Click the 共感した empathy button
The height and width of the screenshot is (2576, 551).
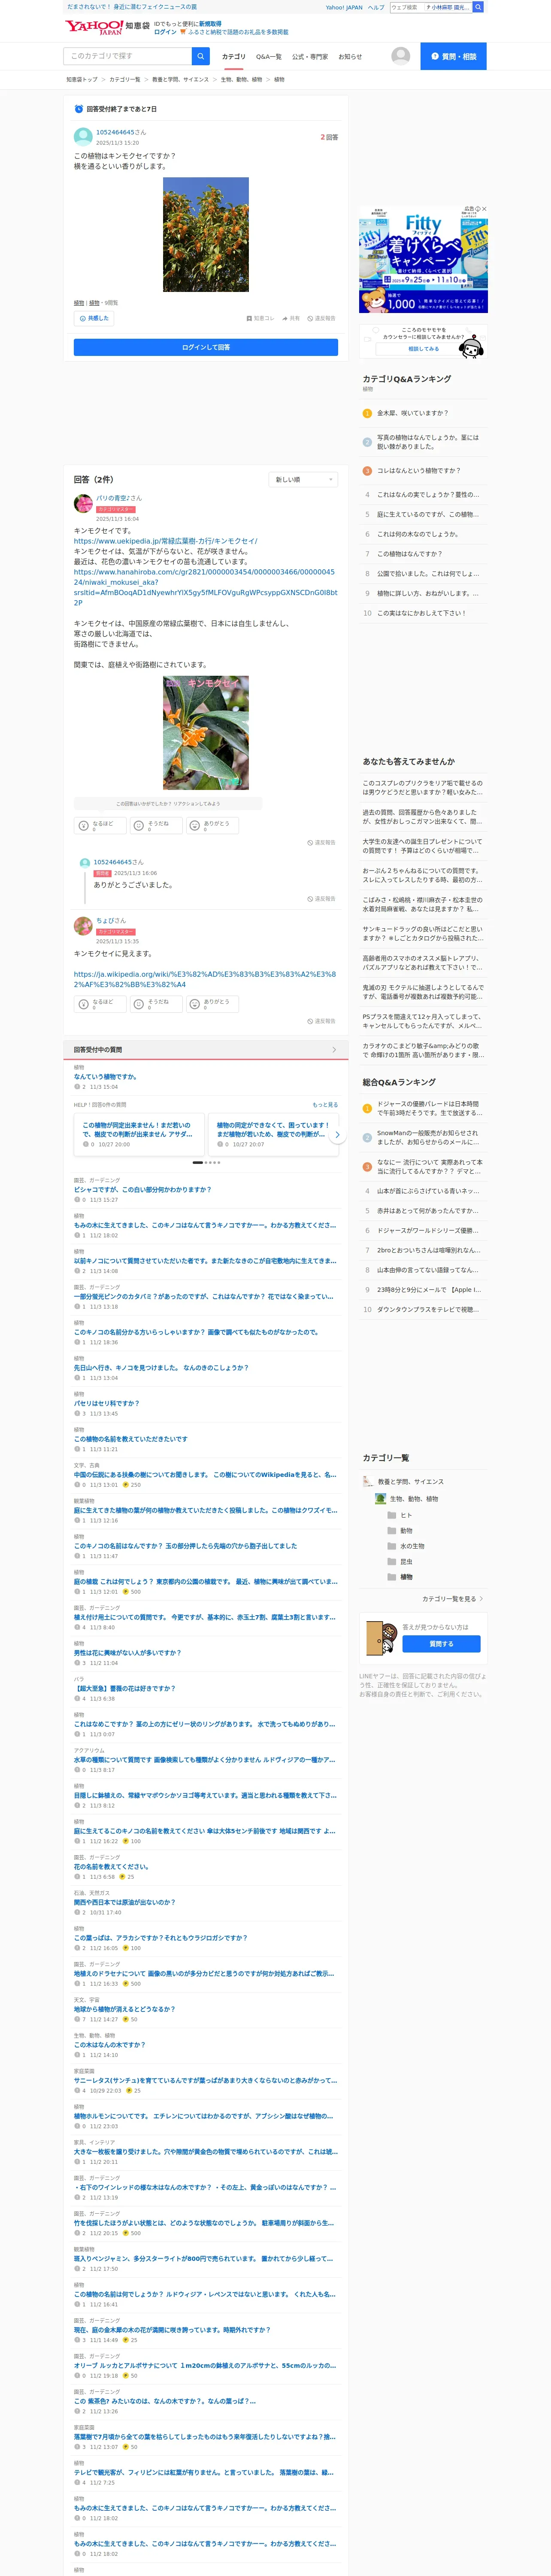(x=93, y=318)
